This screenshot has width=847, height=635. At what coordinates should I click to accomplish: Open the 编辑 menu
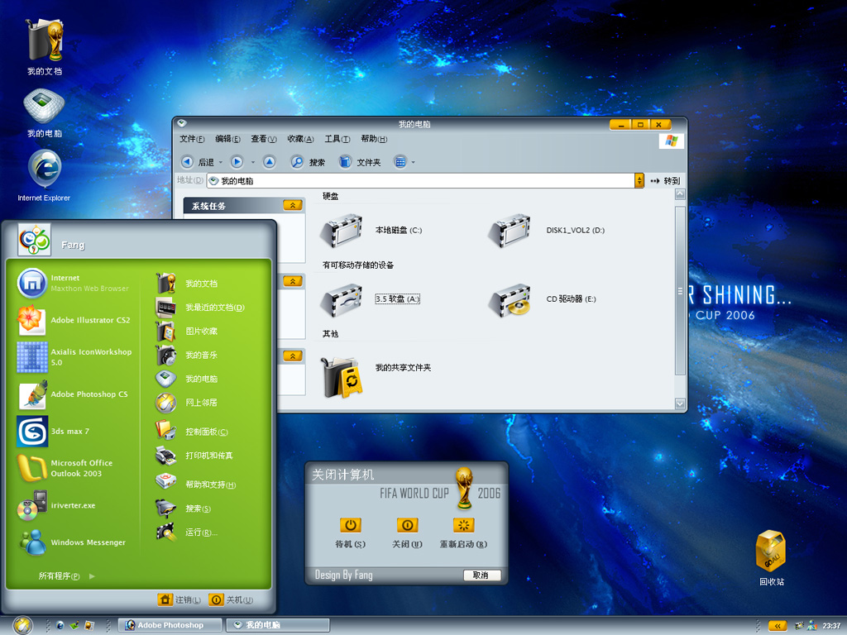pos(227,139)
